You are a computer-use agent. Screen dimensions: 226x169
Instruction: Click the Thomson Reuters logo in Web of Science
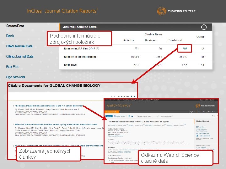tap(205, 106)
